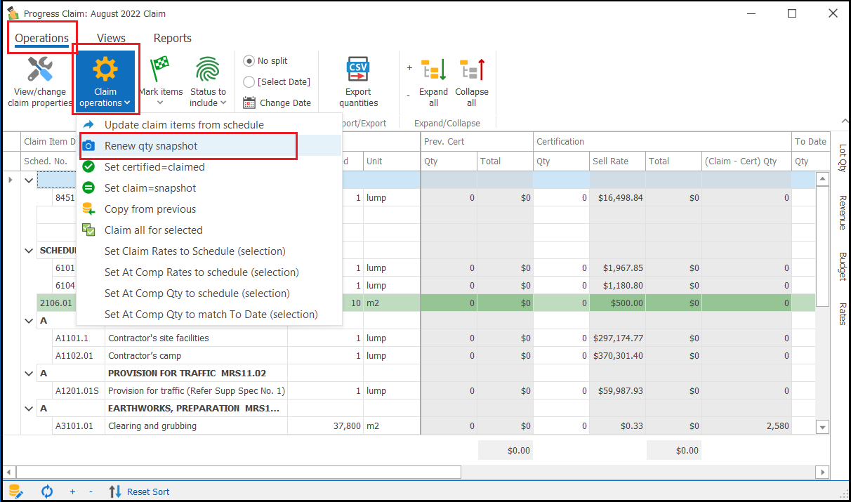The image size is (851, 502).
Task: Collapse the group above Contractor's site facilities
Action: tap(29, 321)
